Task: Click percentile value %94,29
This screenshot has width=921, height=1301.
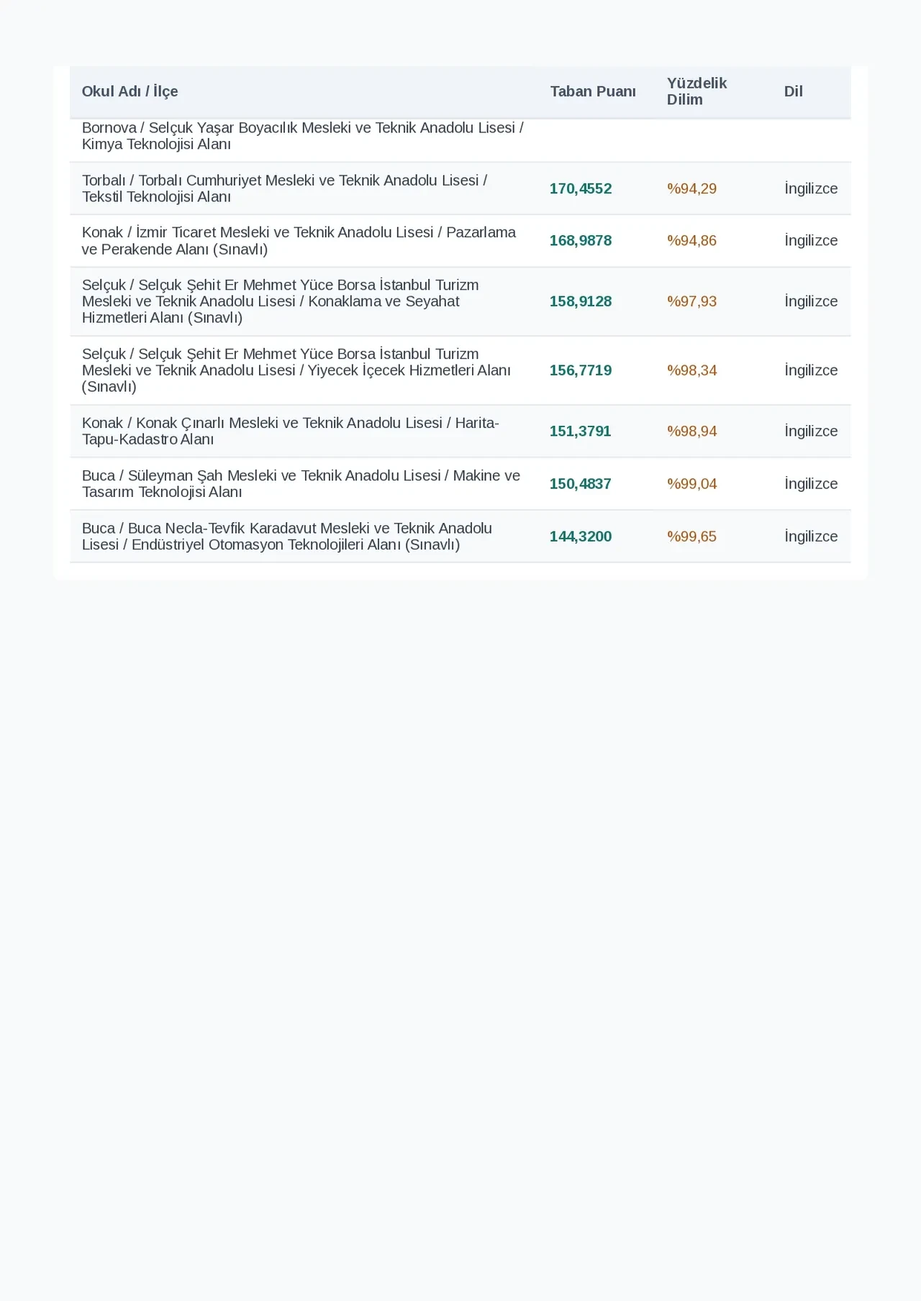Action: coord(691,188)
